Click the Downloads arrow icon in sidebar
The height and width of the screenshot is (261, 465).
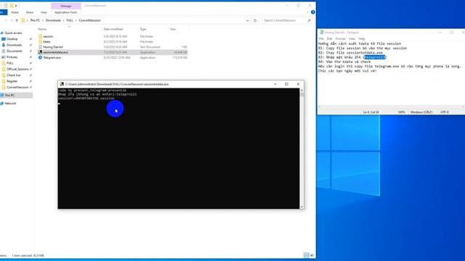[x=4, y=45]
